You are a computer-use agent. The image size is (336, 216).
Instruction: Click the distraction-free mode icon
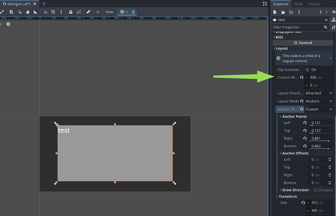(265, 4)
